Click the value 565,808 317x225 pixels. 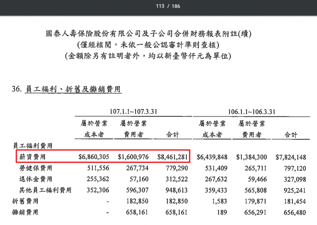pyautogui.click(x=255, y=190)
